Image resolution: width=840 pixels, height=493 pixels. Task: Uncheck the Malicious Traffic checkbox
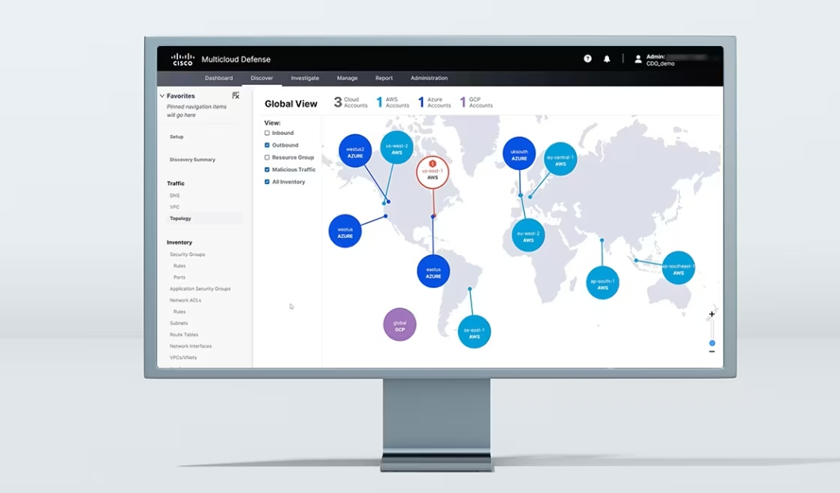(267, 169)
